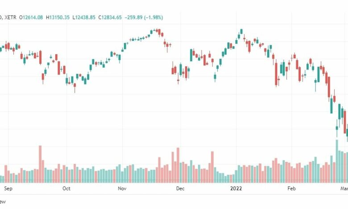Screen dimensions: 348x209
Task: Click the change value −259.89 (−1.98%)
Action: point(144,17)
